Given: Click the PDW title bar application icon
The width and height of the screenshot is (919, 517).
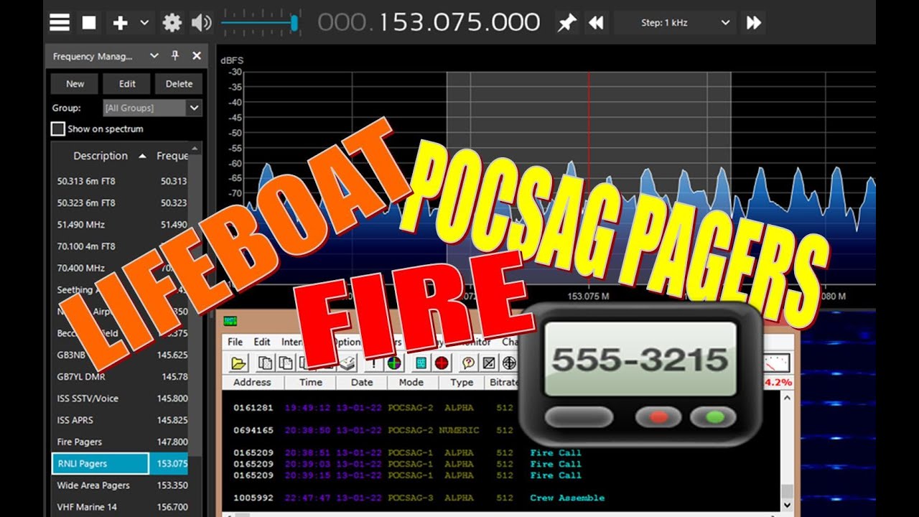Looking at the screenshot, I should tap(230, 321).
